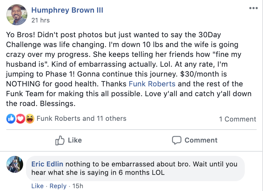
Task: Click the laughing haha reaction icon
Action: click(x=30, y=119)
